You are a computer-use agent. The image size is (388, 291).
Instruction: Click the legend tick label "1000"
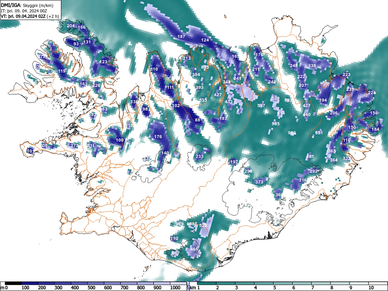pyautogui.click(x=175, y=288)
